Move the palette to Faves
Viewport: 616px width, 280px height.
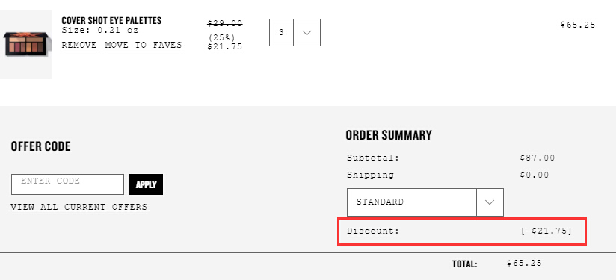pos(144,45)
